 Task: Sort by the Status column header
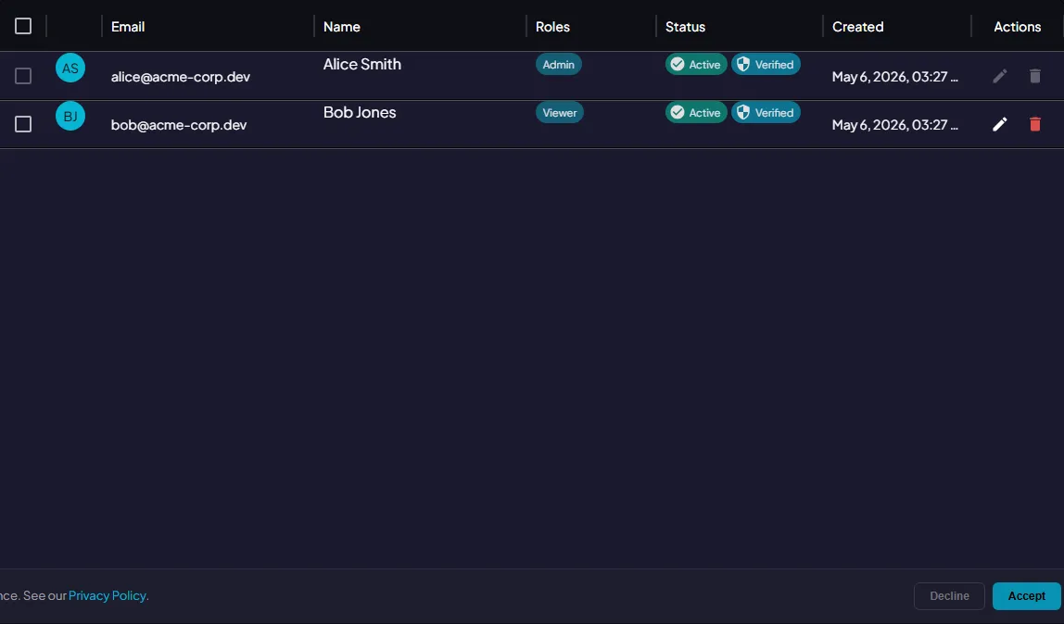coord(685,27)
